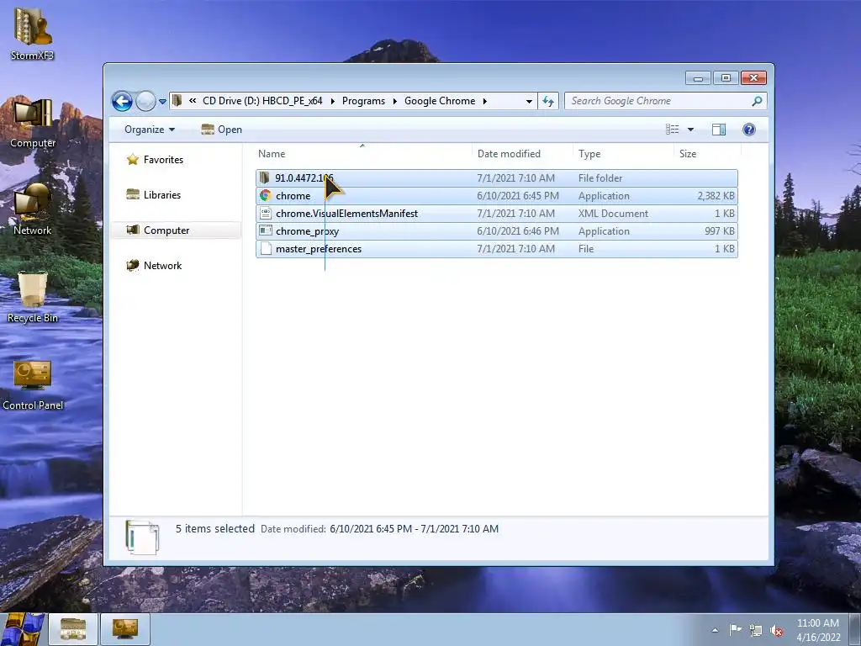
Task: Expand the view options dropdown arrow
Action: [691, 130]
